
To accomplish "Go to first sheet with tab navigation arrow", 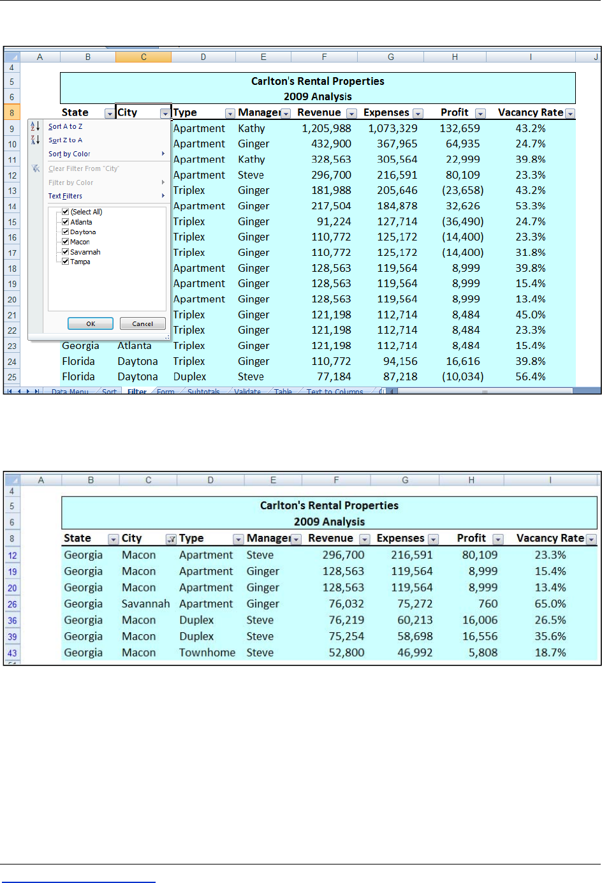I will tap(10, 391).
